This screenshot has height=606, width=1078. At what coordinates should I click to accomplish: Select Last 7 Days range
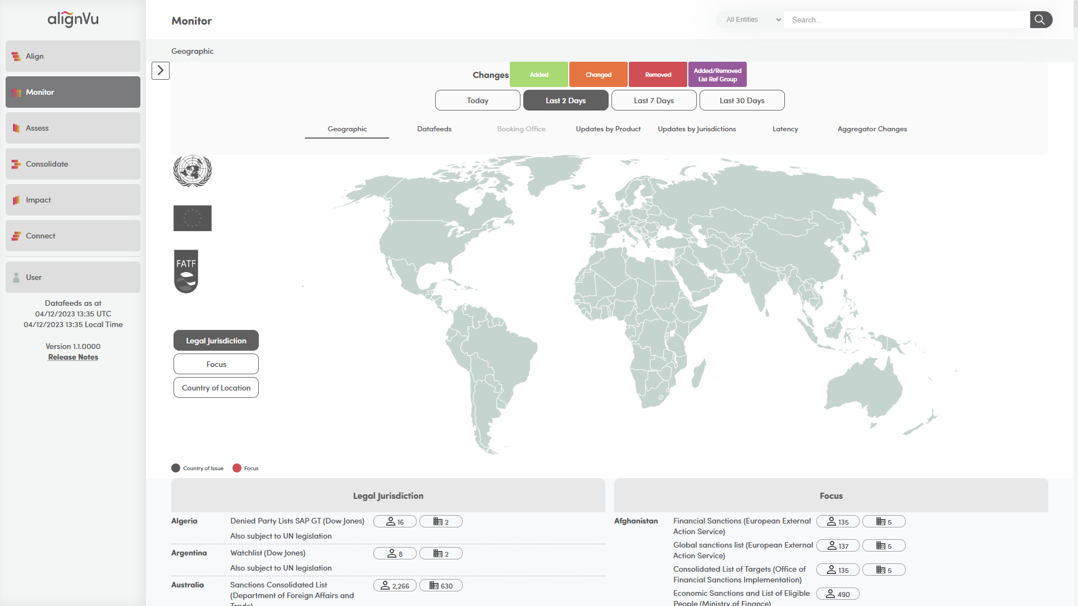(654, 100)
